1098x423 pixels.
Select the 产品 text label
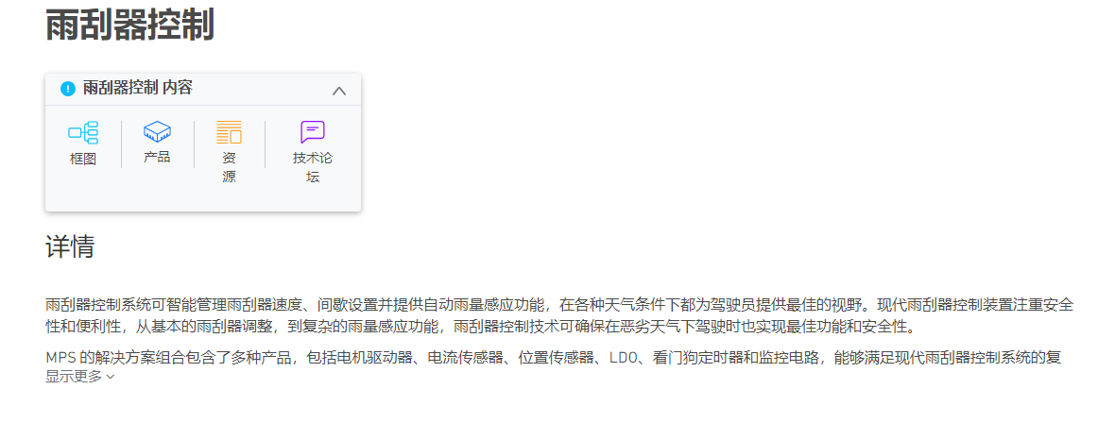point(157,158)
